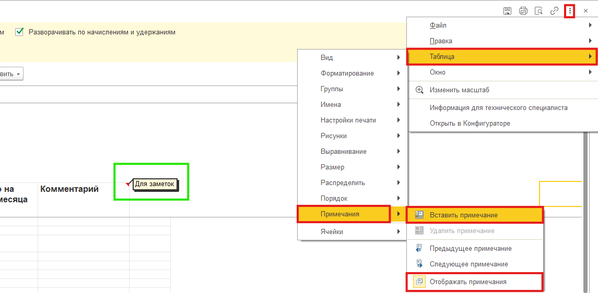Expand the Форматирование submenu arrow

[x=398, y=73]
